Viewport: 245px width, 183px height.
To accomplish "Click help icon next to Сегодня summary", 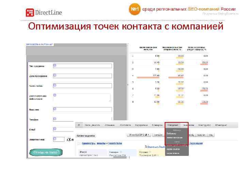I will pos(121,152).
